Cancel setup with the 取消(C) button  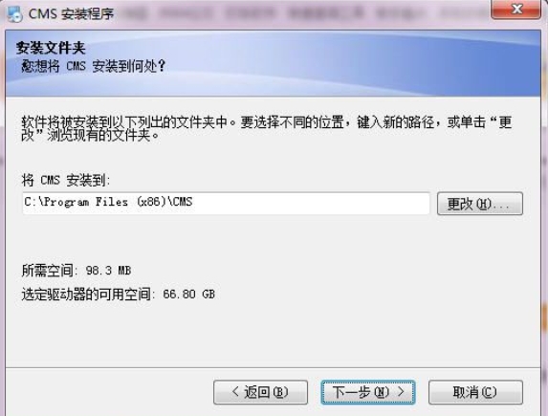tap(475, 392)
